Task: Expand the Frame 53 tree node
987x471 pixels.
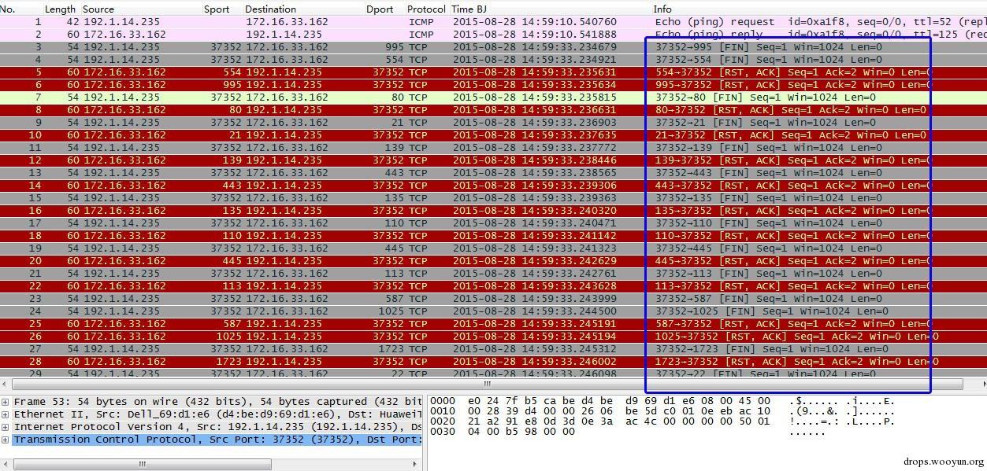Action: pyautogui.click(x=6, y=402)
